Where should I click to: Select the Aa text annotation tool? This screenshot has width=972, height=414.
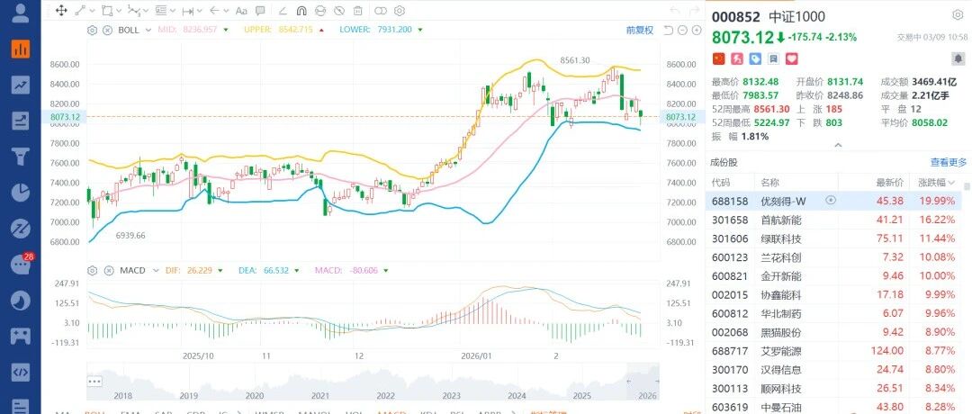coord(242,11)
